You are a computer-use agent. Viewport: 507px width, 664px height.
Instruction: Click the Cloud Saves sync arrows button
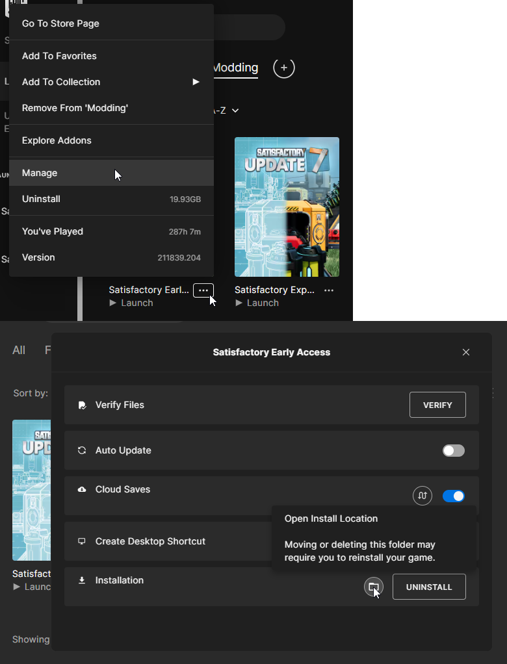click(x=422, y=496)
